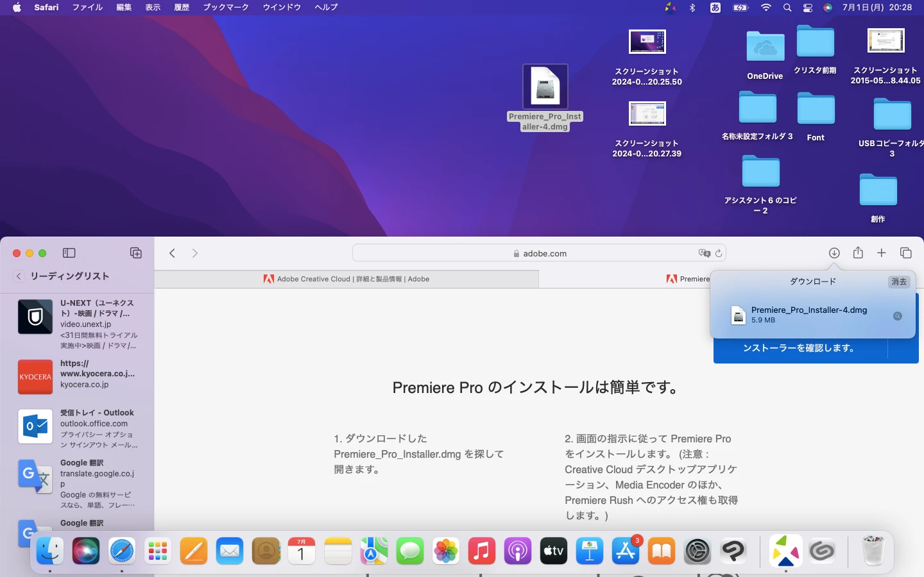Open Mail from the Dock
This screenshot has width=924, height=577.
pos(230,551)
